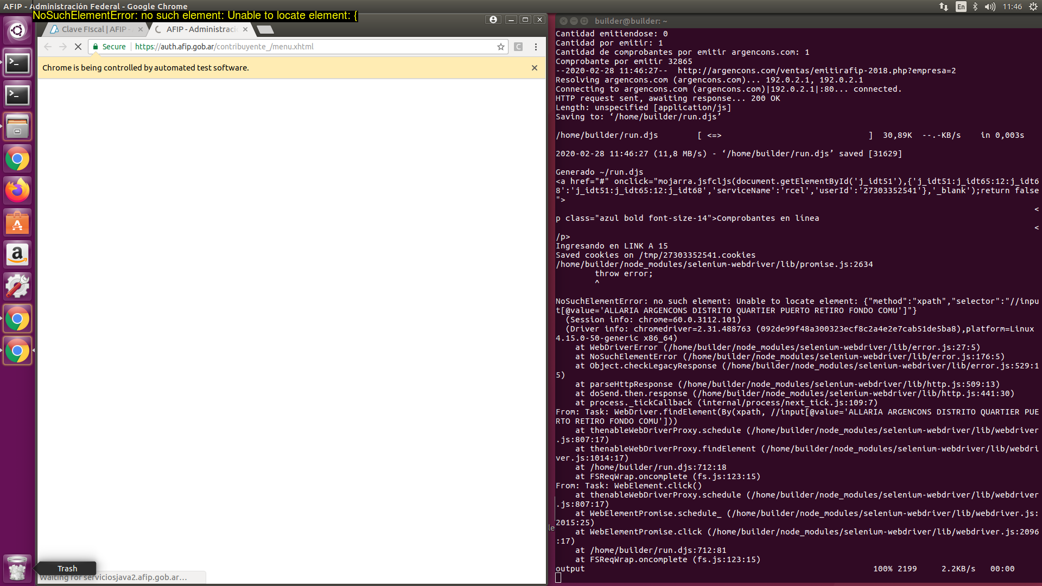
Task: Open Chrome's three-dot menu
Action: click(536, 47)
